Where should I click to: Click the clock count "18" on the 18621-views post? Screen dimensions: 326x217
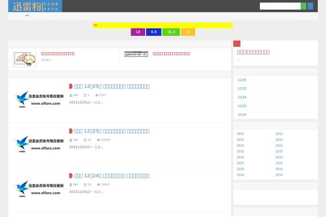(x=87, y=184)
